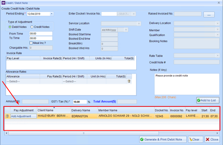Click the Pay Adjustment column header
The image size is (223, 145).
24,110
